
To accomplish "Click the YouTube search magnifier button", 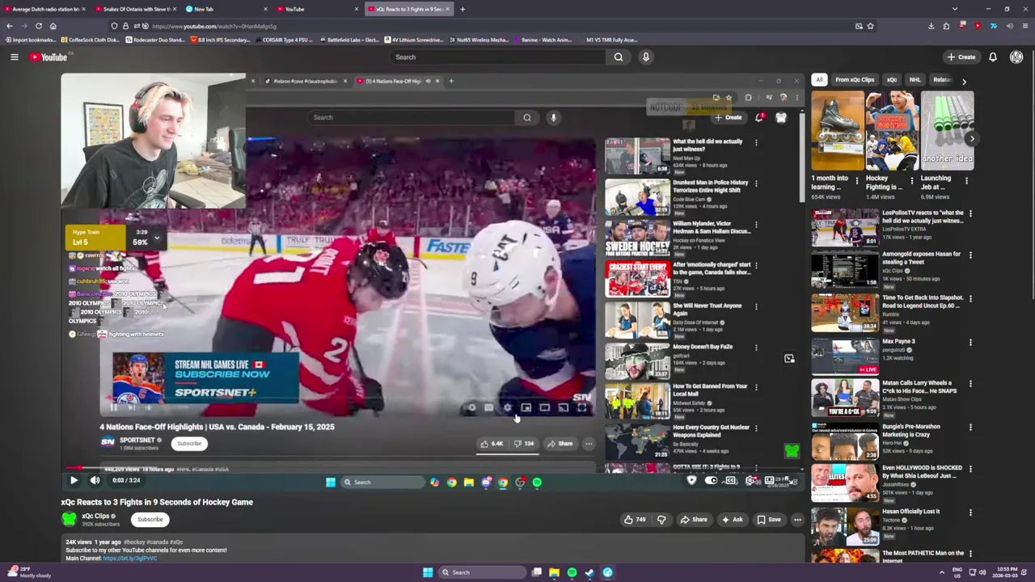I will coord(619,57).
